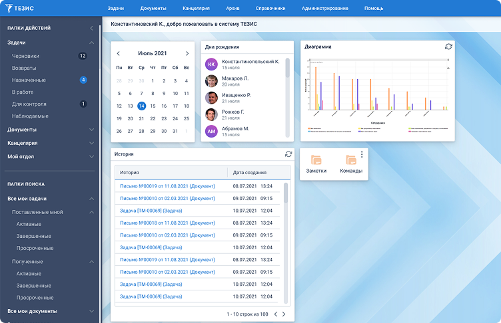This screenshot has height=323, width=501.
Task: Click Июль 2021 calendar title
Action: pos(153,53)
